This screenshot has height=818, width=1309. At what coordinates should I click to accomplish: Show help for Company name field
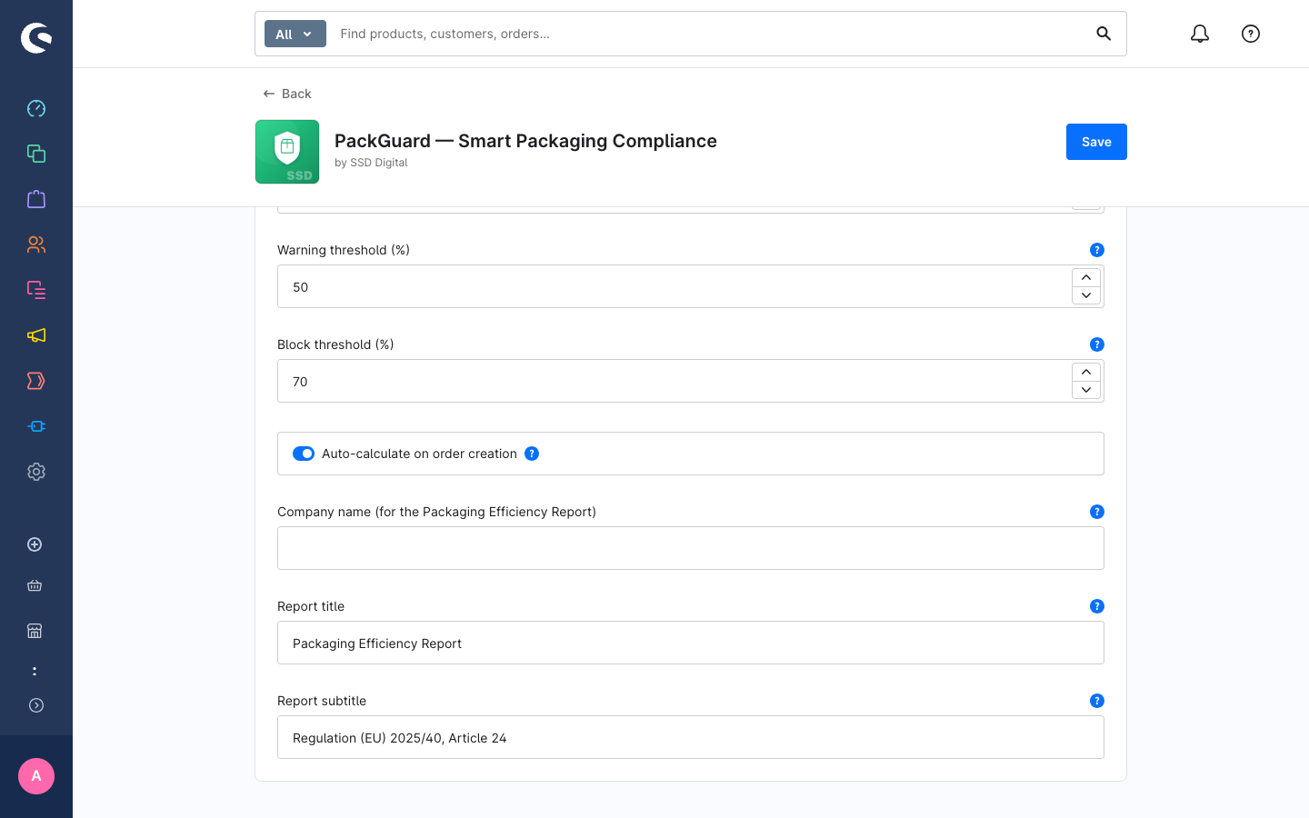[x=1097, y=512]
